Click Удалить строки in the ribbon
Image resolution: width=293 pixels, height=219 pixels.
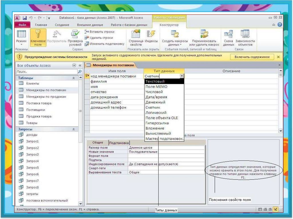tap(99, 38)
